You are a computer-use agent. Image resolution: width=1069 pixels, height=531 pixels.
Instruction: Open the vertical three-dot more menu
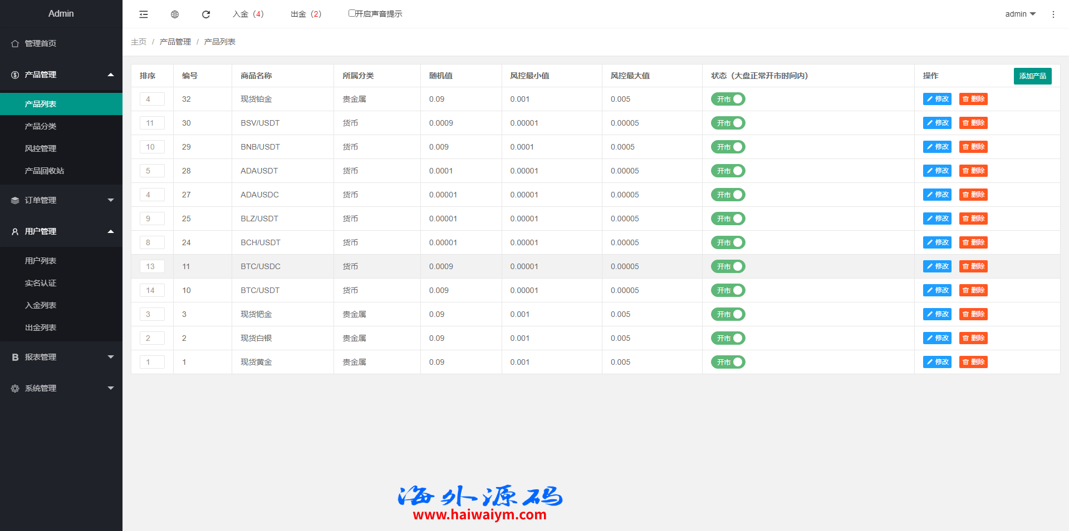click(1053, 14)
